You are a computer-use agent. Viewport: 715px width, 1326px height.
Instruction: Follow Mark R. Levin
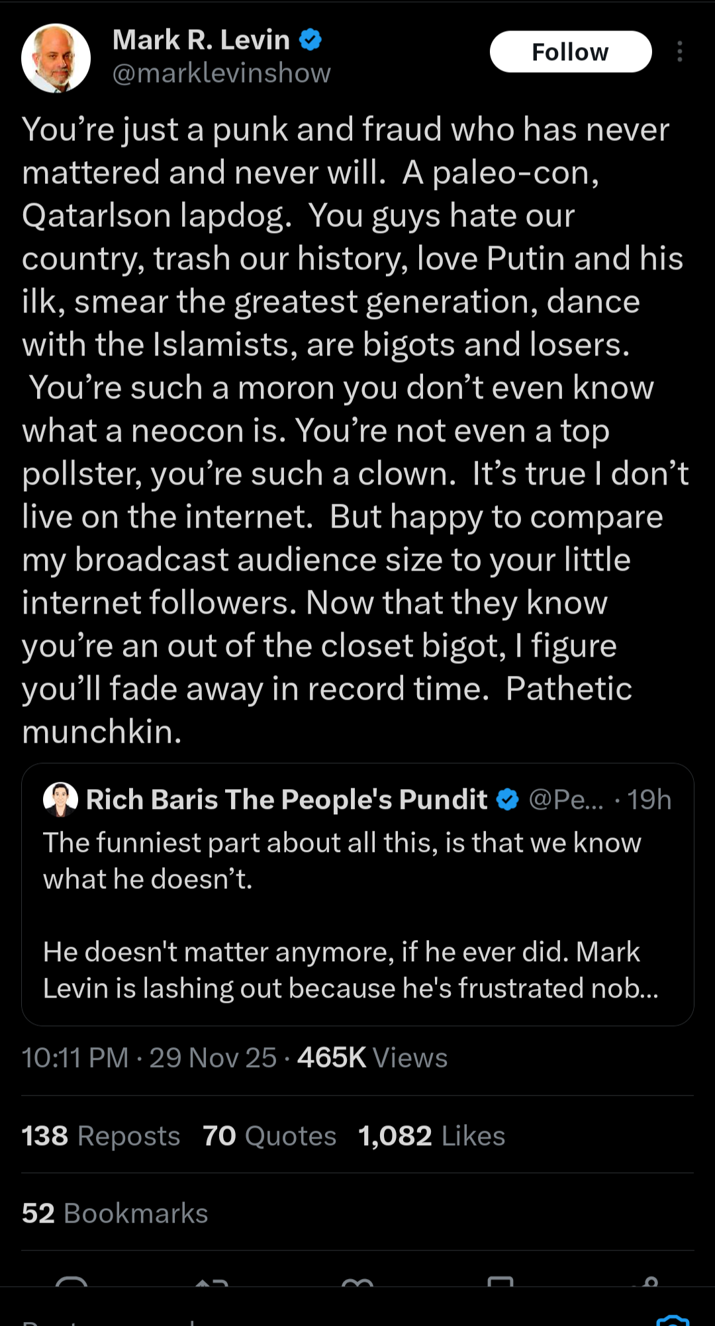(571, 52)
